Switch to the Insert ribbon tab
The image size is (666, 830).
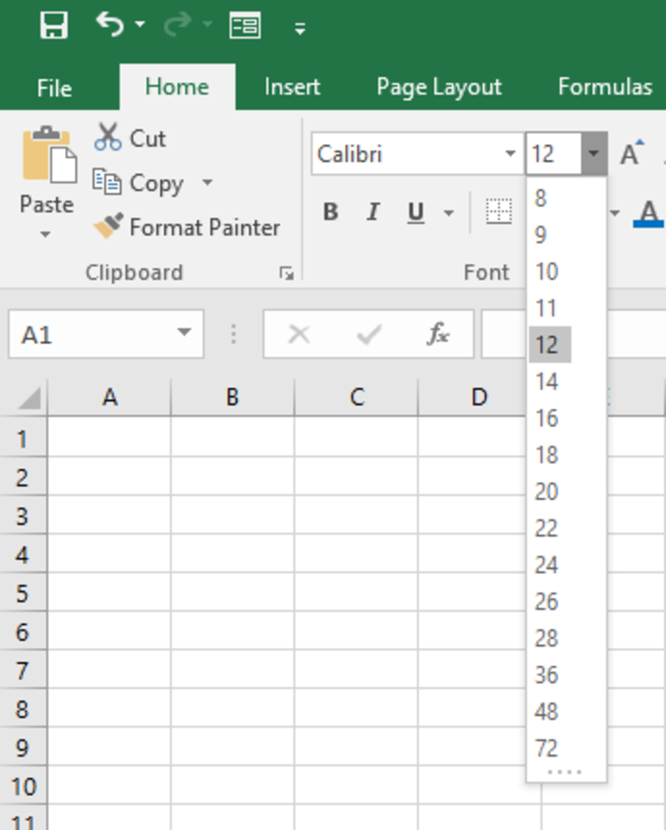click(291, 87)
